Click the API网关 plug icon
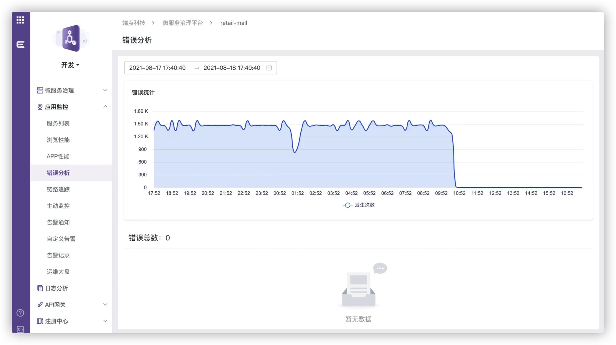Screen dimensions: 616x345 pyautogui.click(x=40, y=305)
